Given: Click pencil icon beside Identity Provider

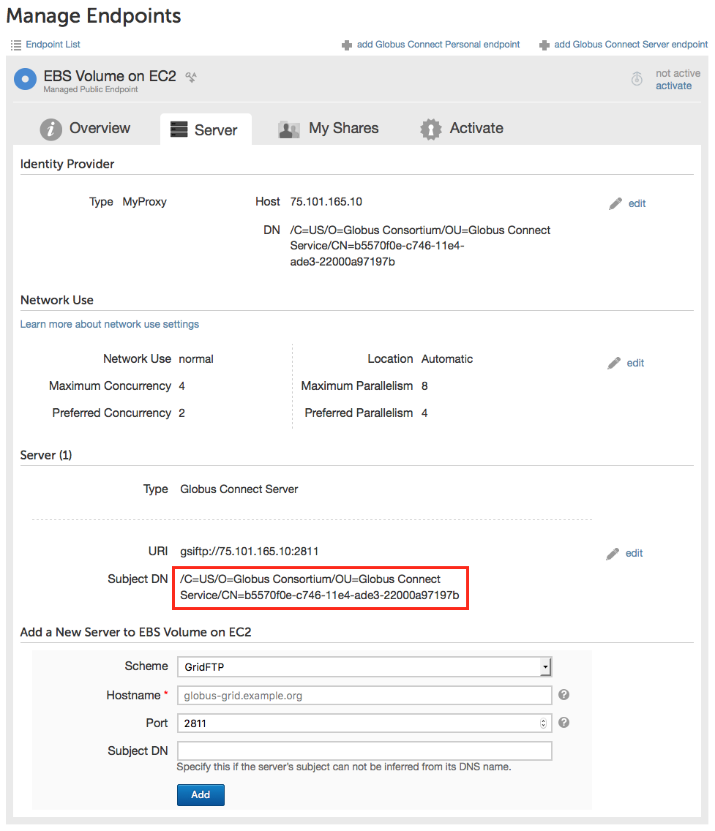Looking at the screenshot, I should (615, 203).
